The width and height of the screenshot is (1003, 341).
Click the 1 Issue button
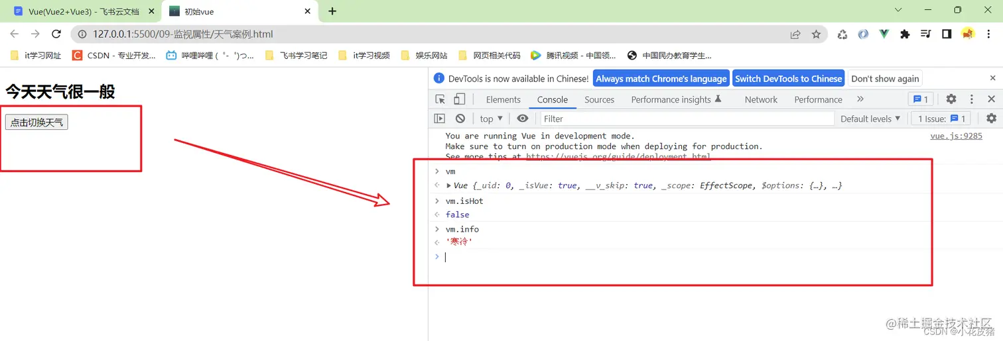coord(941,119)
